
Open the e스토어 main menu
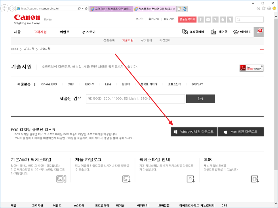(89, 32)
